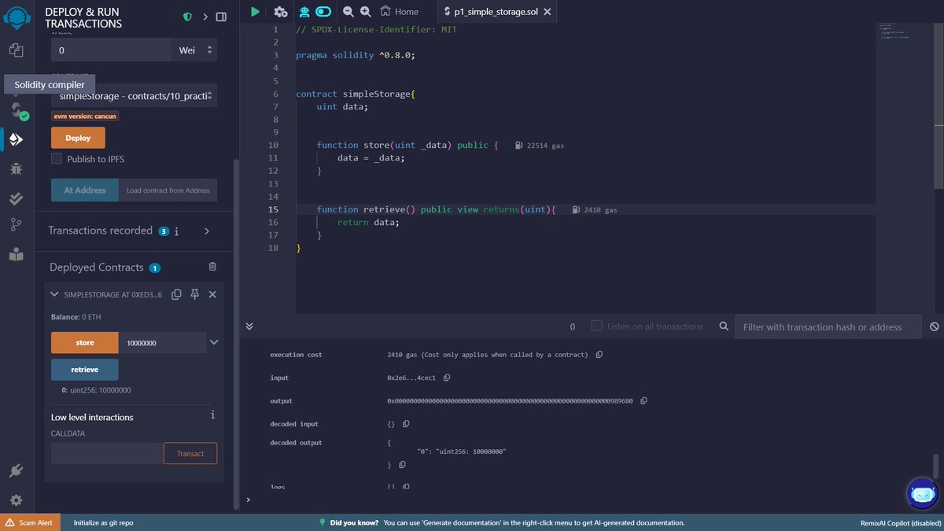The height and width of the screenshot is (531, 944).
Task: Open the Wei unit dropdown
Action: point(194,50)
